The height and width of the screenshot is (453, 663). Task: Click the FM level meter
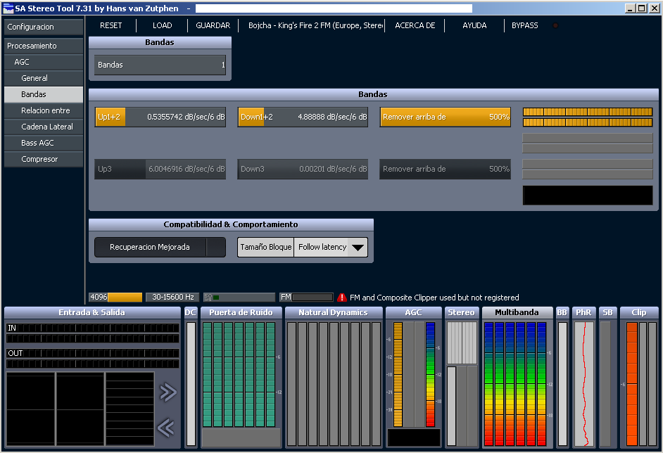[307, 297]
